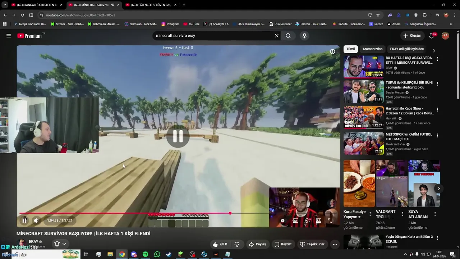460x259 pixels.
Task: Open ERAY channel name link
Action: click(x=33, y=242)
